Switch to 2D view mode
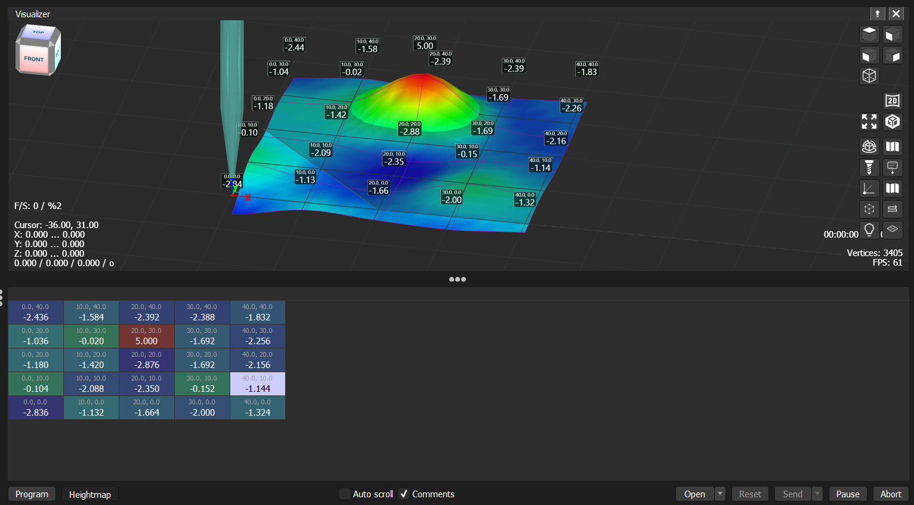 [x=893, y=101]
